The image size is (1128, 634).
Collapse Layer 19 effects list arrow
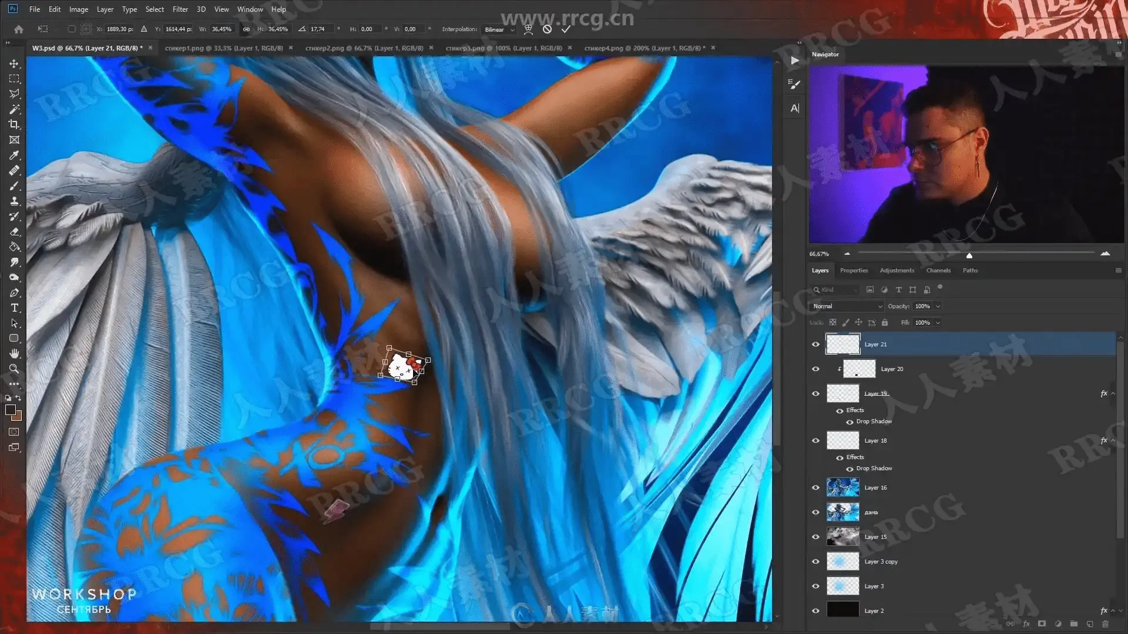[1113, 394]
